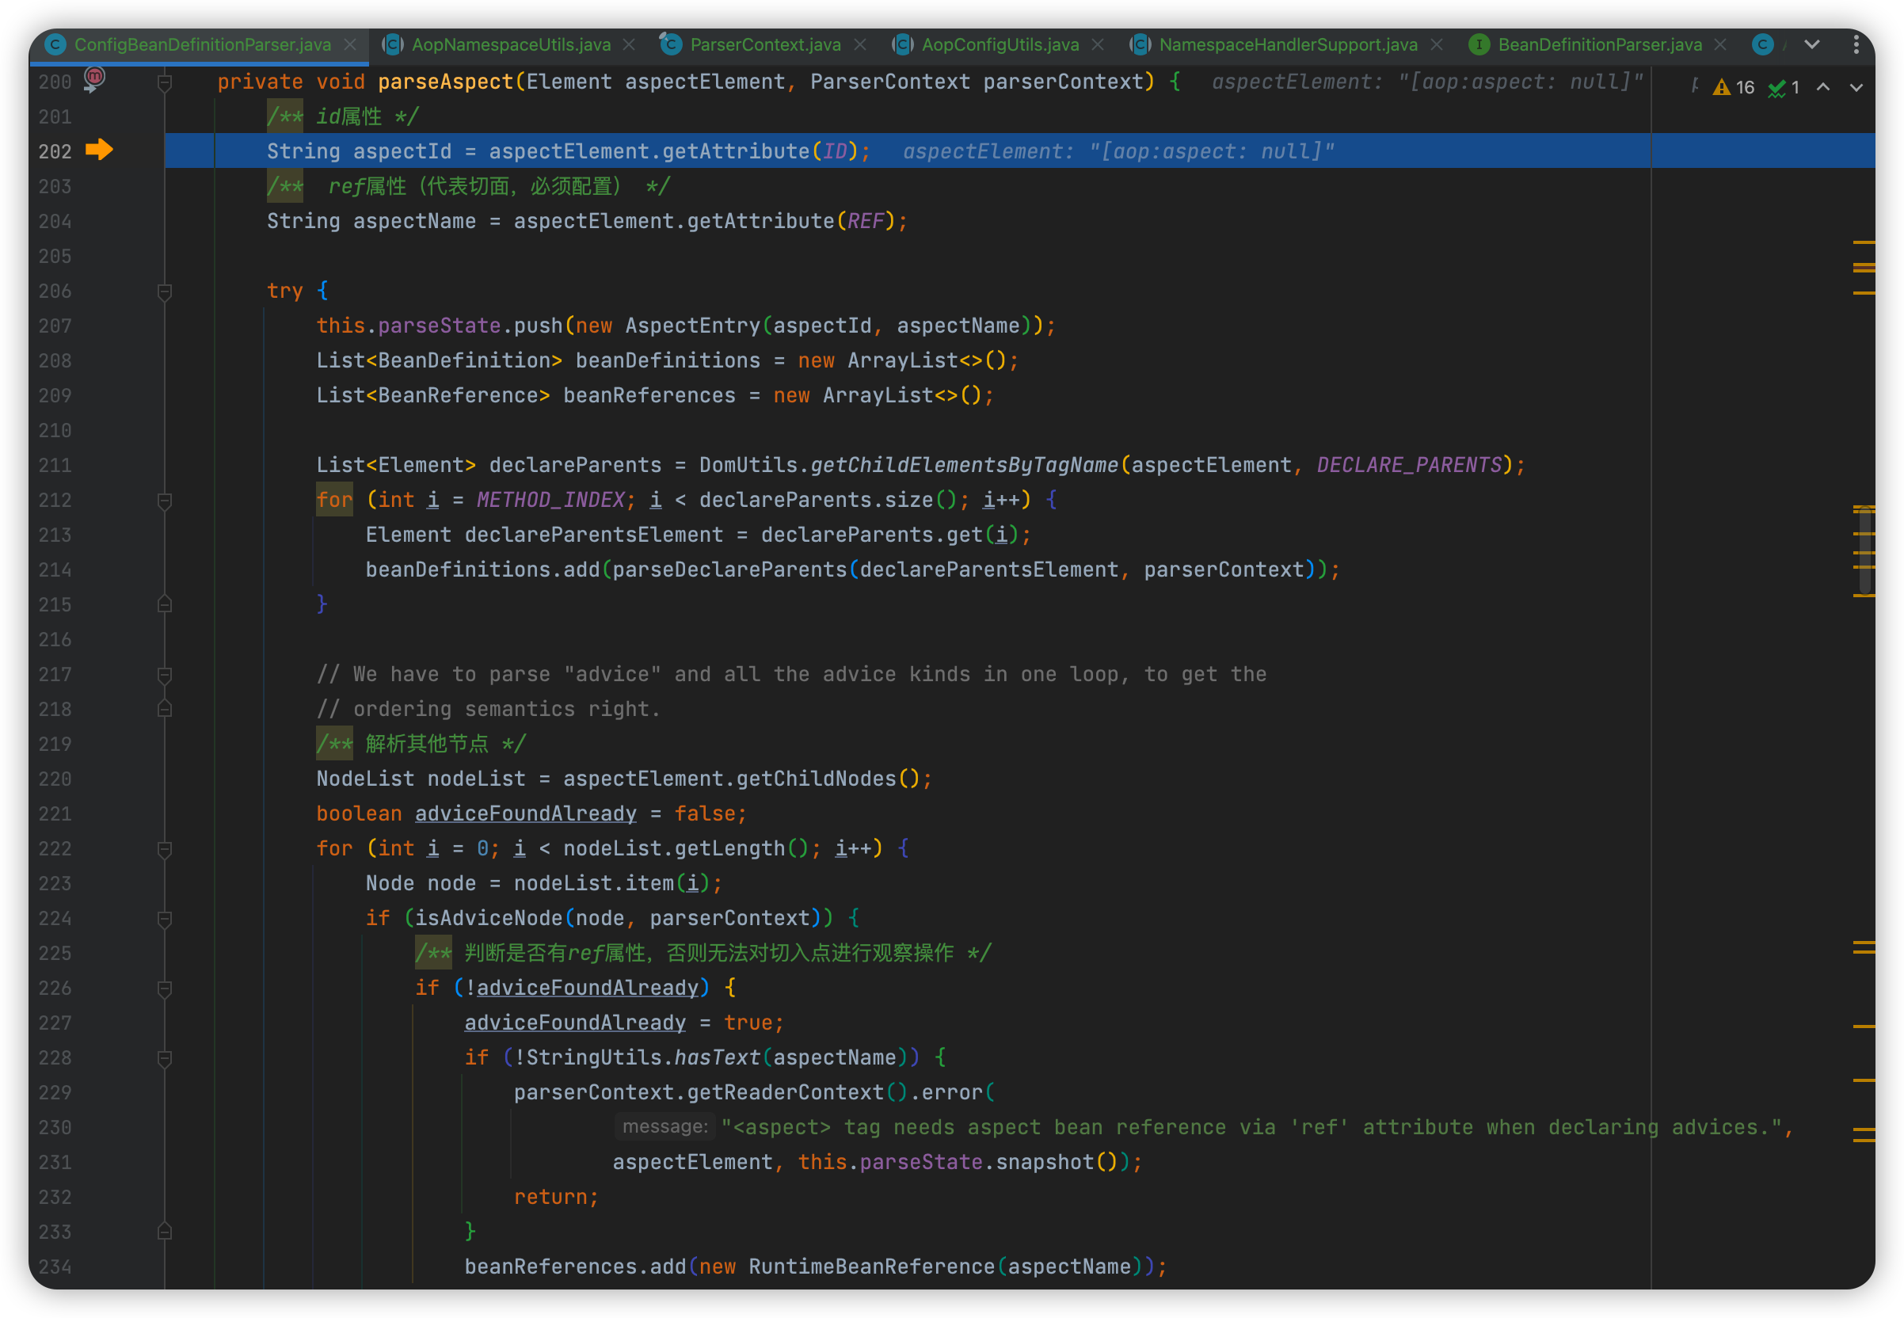Click the execution point arrow at line 202
The height and width of the screenshot is (1318, 1904).
click(x=99, y=150)
